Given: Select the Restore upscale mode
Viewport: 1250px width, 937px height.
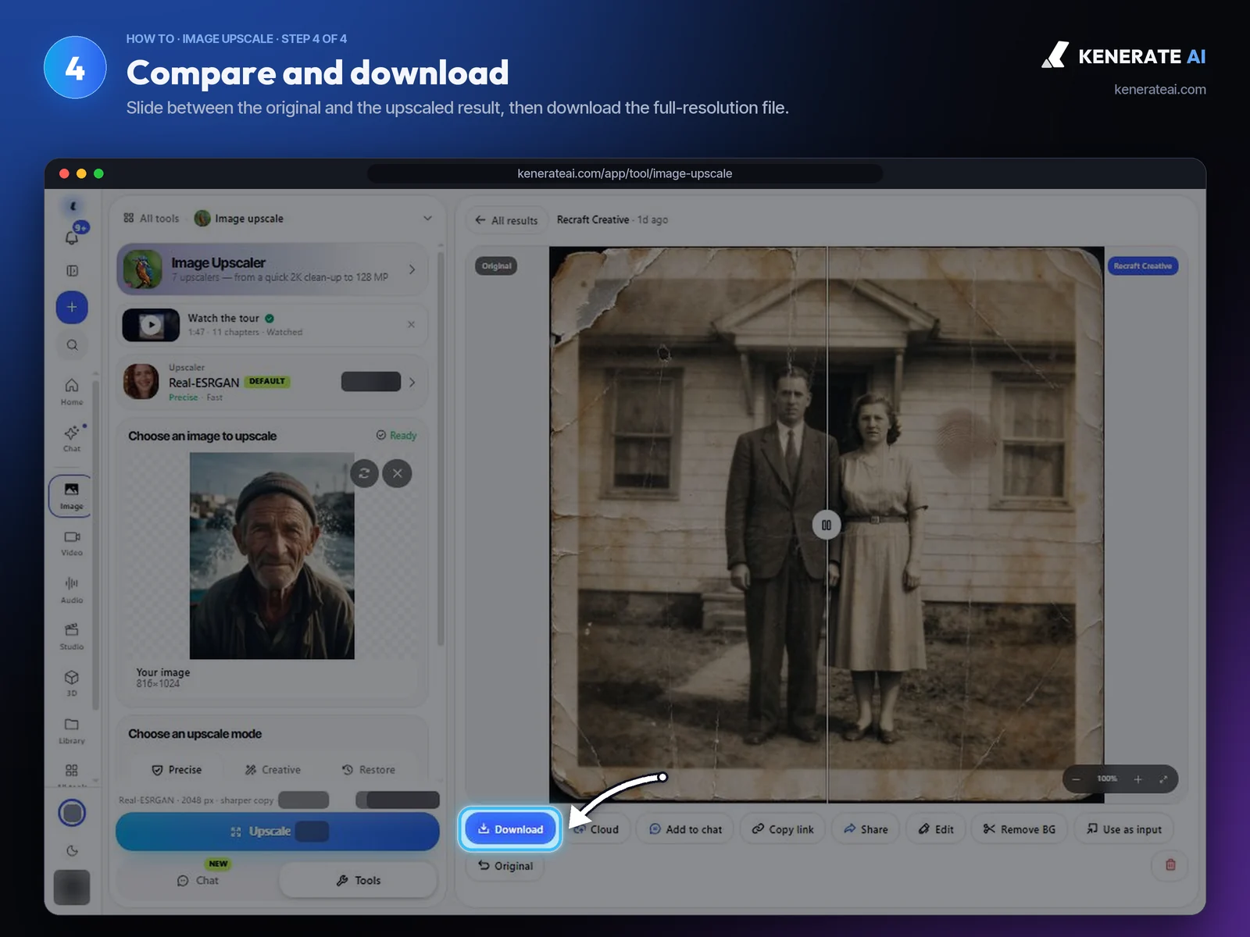Looking at the screenshot, I should coord(369,769).
